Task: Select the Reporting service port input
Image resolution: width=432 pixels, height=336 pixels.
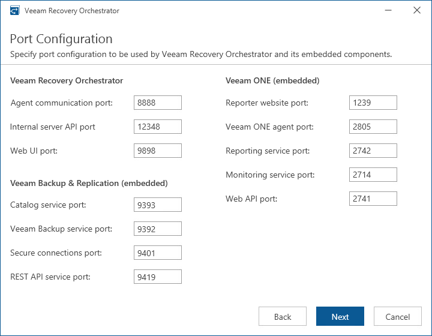Action: [373, 151]
